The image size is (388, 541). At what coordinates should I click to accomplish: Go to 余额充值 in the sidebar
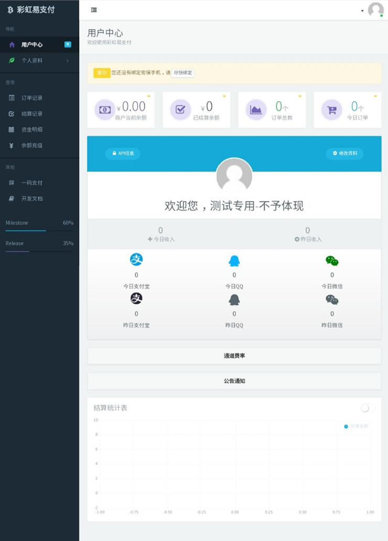pyautogui.click(x=32, y=146)
